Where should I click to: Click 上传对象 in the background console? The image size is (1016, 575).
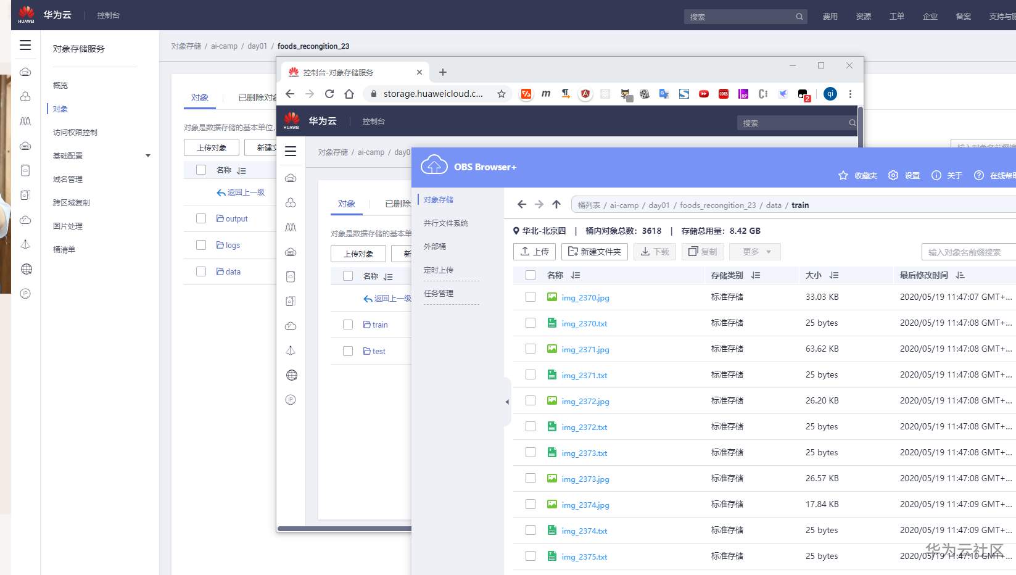[212, 147]
